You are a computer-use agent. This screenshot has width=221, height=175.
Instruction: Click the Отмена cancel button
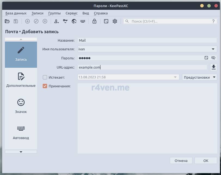click(x=181, y=161)
